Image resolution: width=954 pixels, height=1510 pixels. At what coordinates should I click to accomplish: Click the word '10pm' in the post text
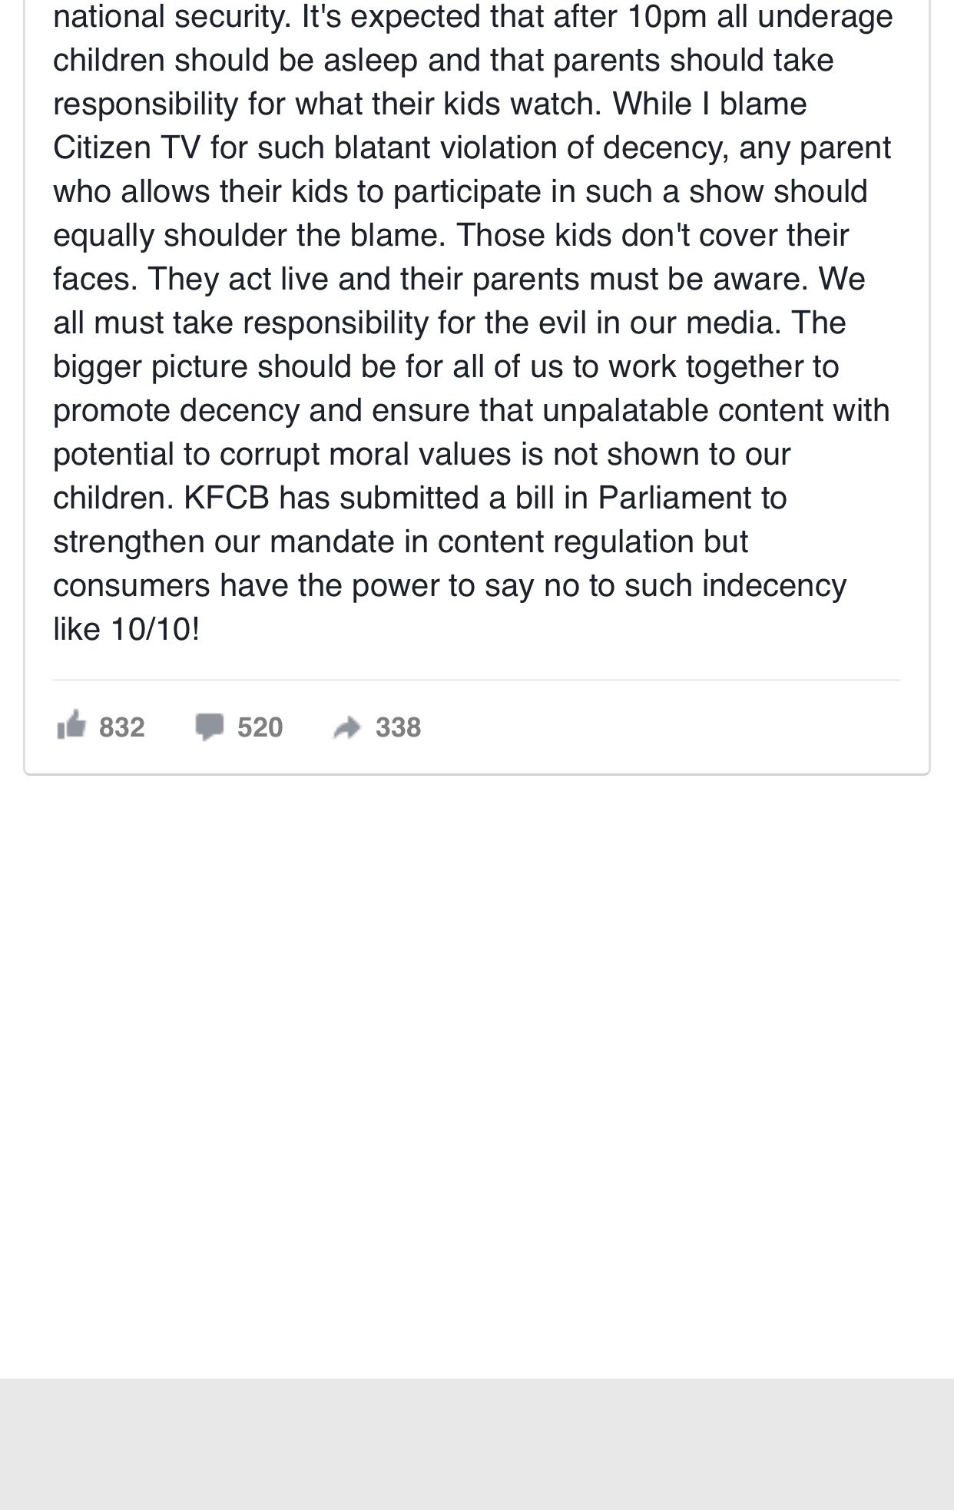667,17
